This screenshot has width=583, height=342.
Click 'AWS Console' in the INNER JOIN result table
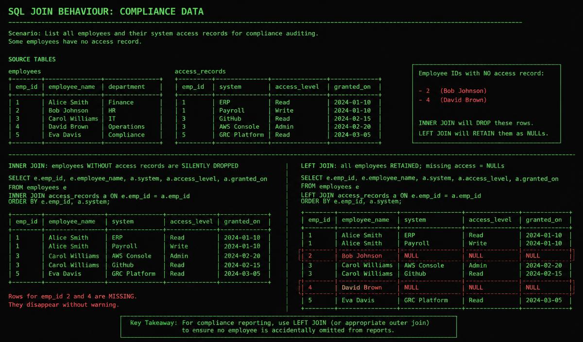[x=132, y=256]
